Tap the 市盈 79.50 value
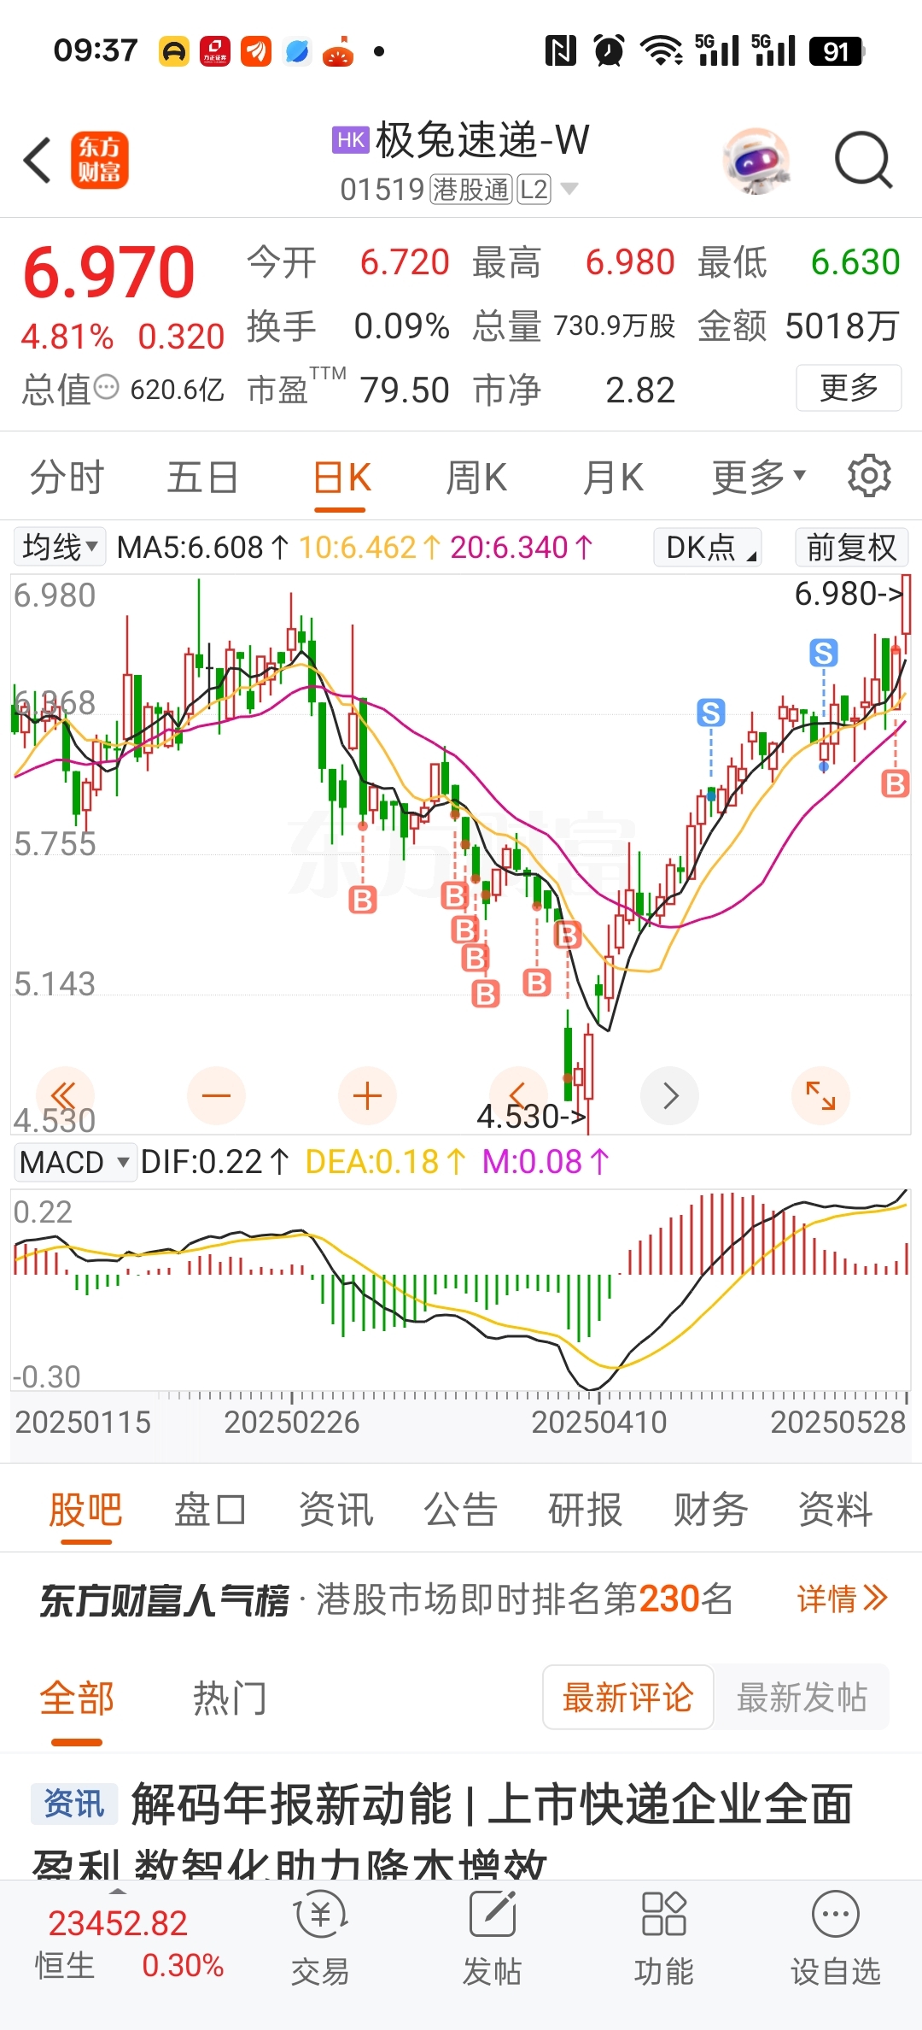 coord(348,390)
